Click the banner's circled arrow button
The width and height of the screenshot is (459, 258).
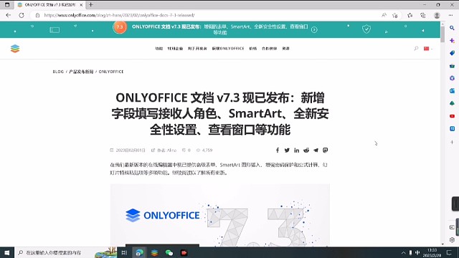pyautogui.click(x=314, y=29)
